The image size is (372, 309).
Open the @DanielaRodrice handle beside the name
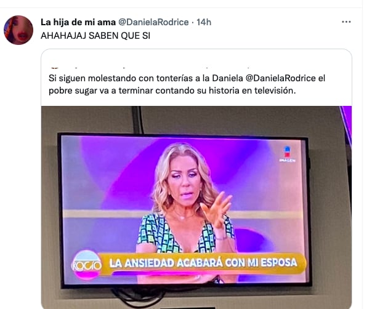pos(153,22)
